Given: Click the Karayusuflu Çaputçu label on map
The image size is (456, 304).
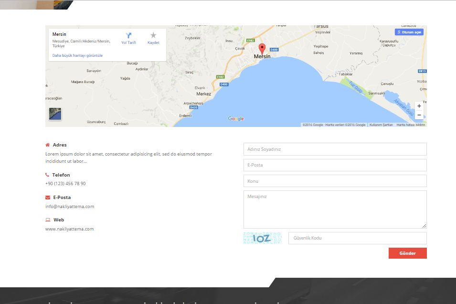Looking at the screenshot, I should 389,43.
